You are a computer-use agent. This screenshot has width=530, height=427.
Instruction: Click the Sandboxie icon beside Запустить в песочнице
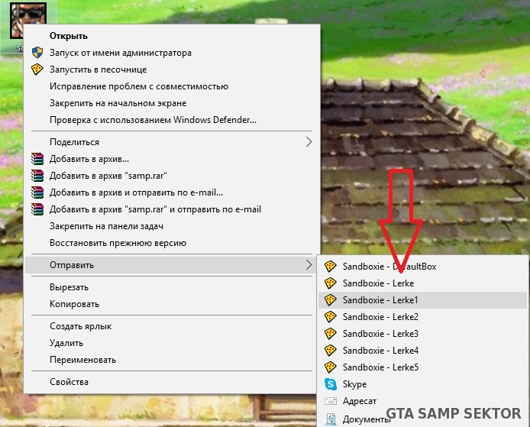[37, 70]
